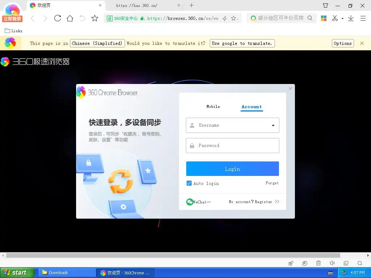Open the Links bookmarks folder
Screen dimensions: 371x278
pos(13,31)
